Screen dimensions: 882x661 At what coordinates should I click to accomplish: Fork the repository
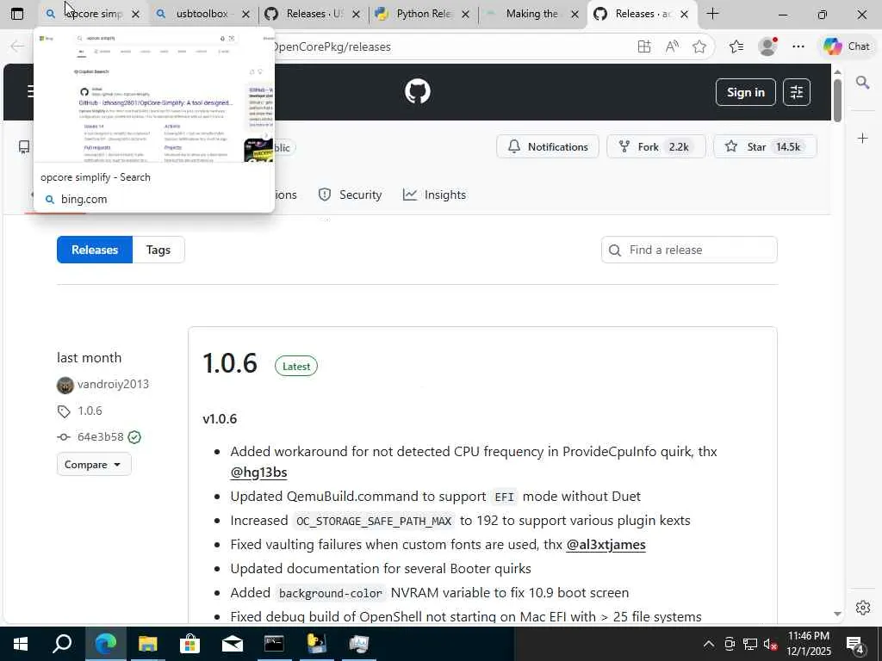655,146
